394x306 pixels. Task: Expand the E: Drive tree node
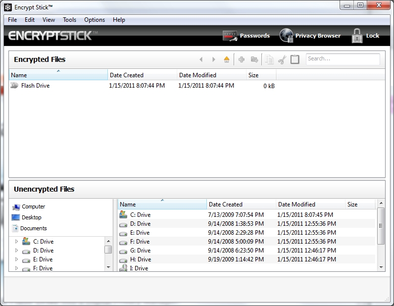tap(17, 259)
